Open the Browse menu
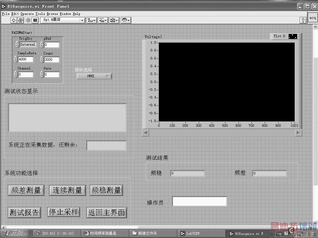This screenshot has width=318, height=238. point(52,14)
